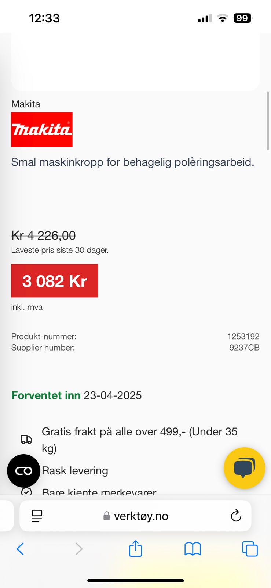Tap supplier number 9237CB
The height and width of the screenshot is (588, 271).
point(244,347)
